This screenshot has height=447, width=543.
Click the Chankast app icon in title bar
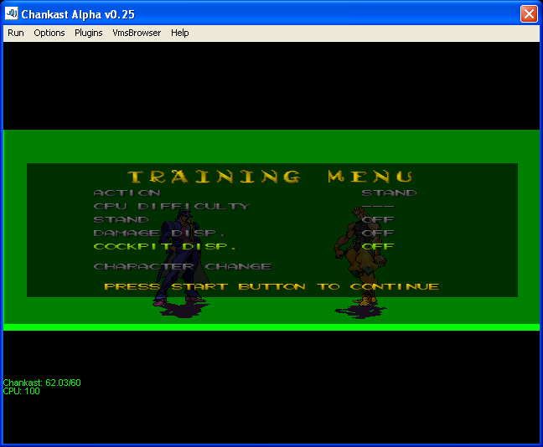pos(12,14)
